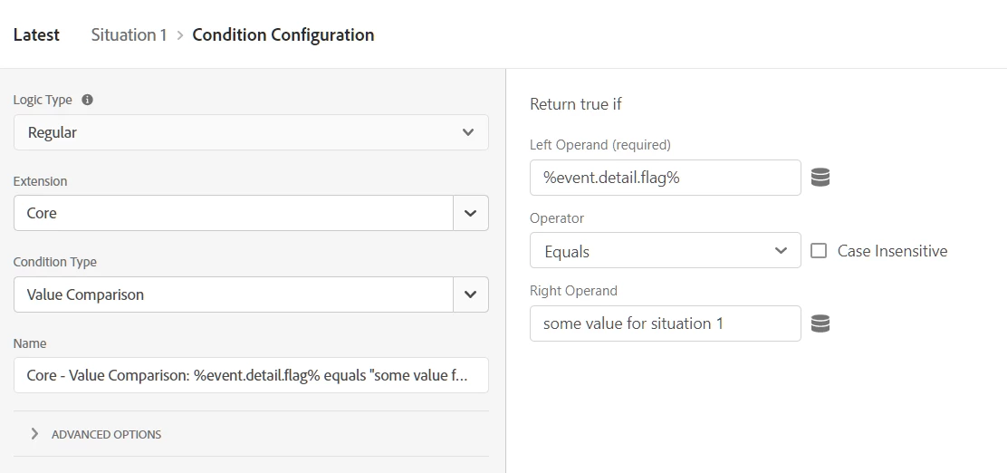Click the breadcrumb arrow after Situation 1
The image size is (1007, 473).
tap(180, 35)
